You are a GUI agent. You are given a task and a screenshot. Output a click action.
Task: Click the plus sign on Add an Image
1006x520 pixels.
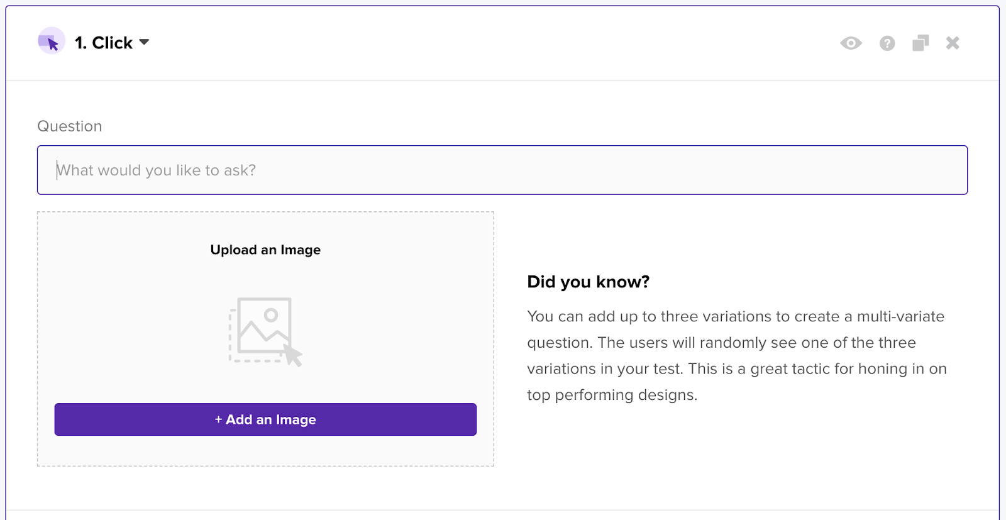[x=218, y=419]
